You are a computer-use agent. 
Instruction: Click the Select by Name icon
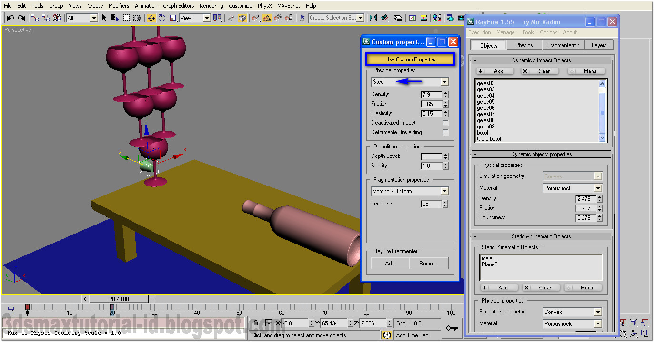click(x=114, y=18)
